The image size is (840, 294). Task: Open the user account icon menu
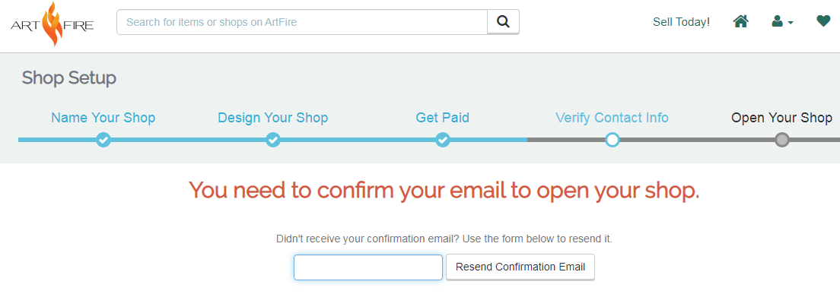coord(782,21)
